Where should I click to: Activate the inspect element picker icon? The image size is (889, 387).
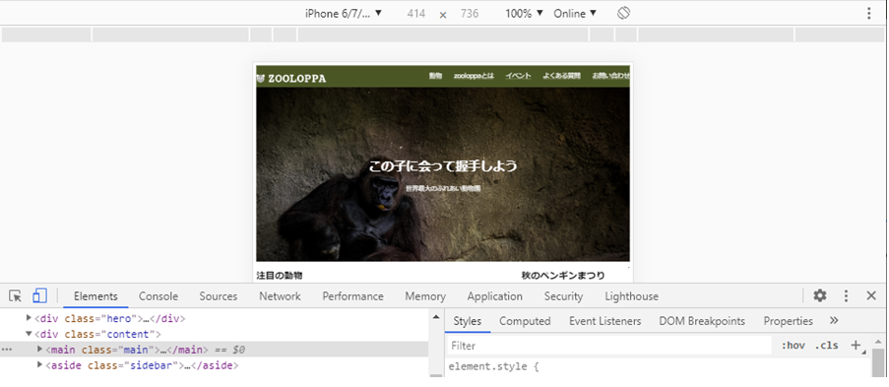click(16, 295)
